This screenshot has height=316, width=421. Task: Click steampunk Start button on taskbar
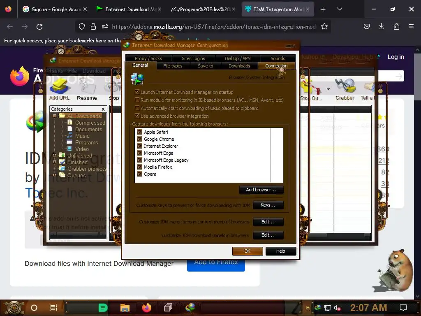click(x=14, y=308)
